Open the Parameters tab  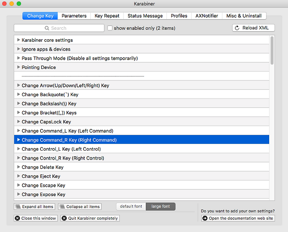tap(74, 16)
